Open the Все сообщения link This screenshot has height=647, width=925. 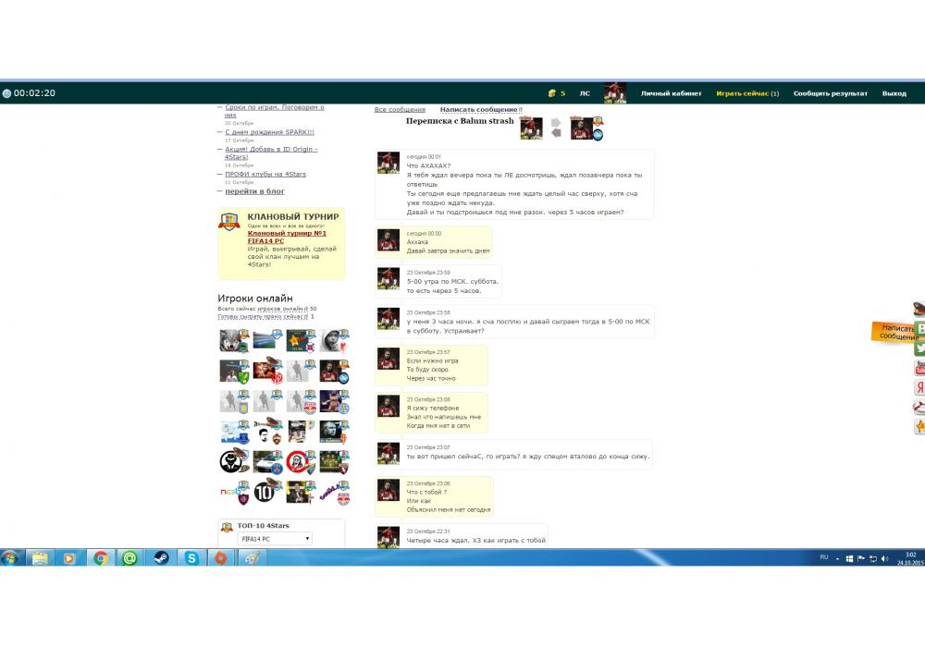pos(400,110)
